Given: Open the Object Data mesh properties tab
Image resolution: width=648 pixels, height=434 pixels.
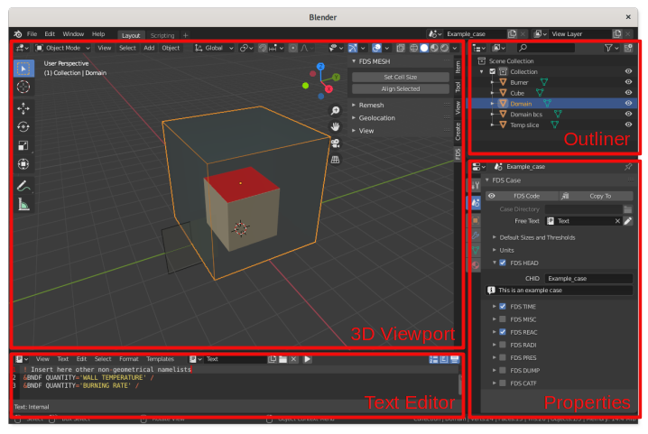Looking at the screenshot, I should 476,251.
